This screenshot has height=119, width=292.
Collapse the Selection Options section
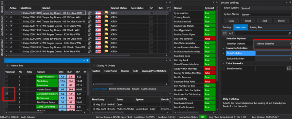[x=224, y=39]
